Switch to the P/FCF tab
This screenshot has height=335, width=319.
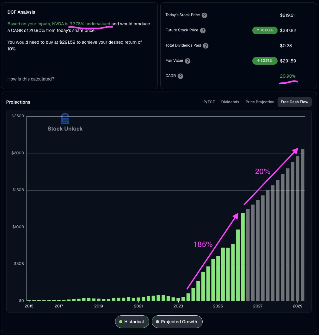coord(209,102)
